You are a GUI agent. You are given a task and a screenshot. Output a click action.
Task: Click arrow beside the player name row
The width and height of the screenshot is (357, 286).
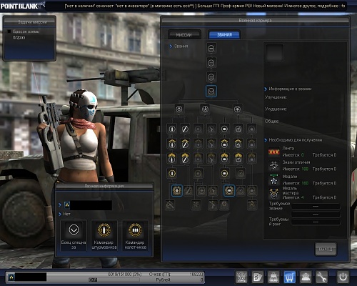click(60, 204)
